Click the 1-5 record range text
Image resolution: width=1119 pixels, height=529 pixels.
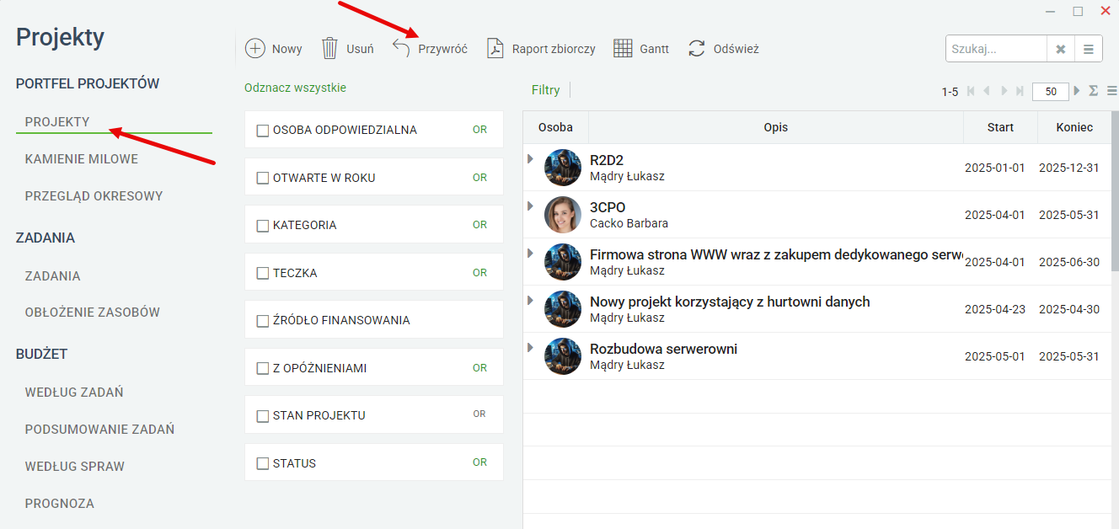coord(950,92)
